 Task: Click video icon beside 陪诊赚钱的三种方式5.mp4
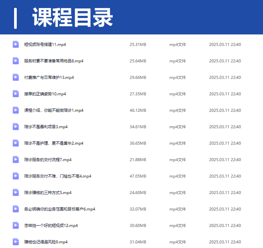tap(16, 193)
